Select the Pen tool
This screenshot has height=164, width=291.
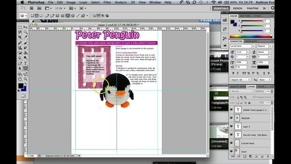pos(20,63)
